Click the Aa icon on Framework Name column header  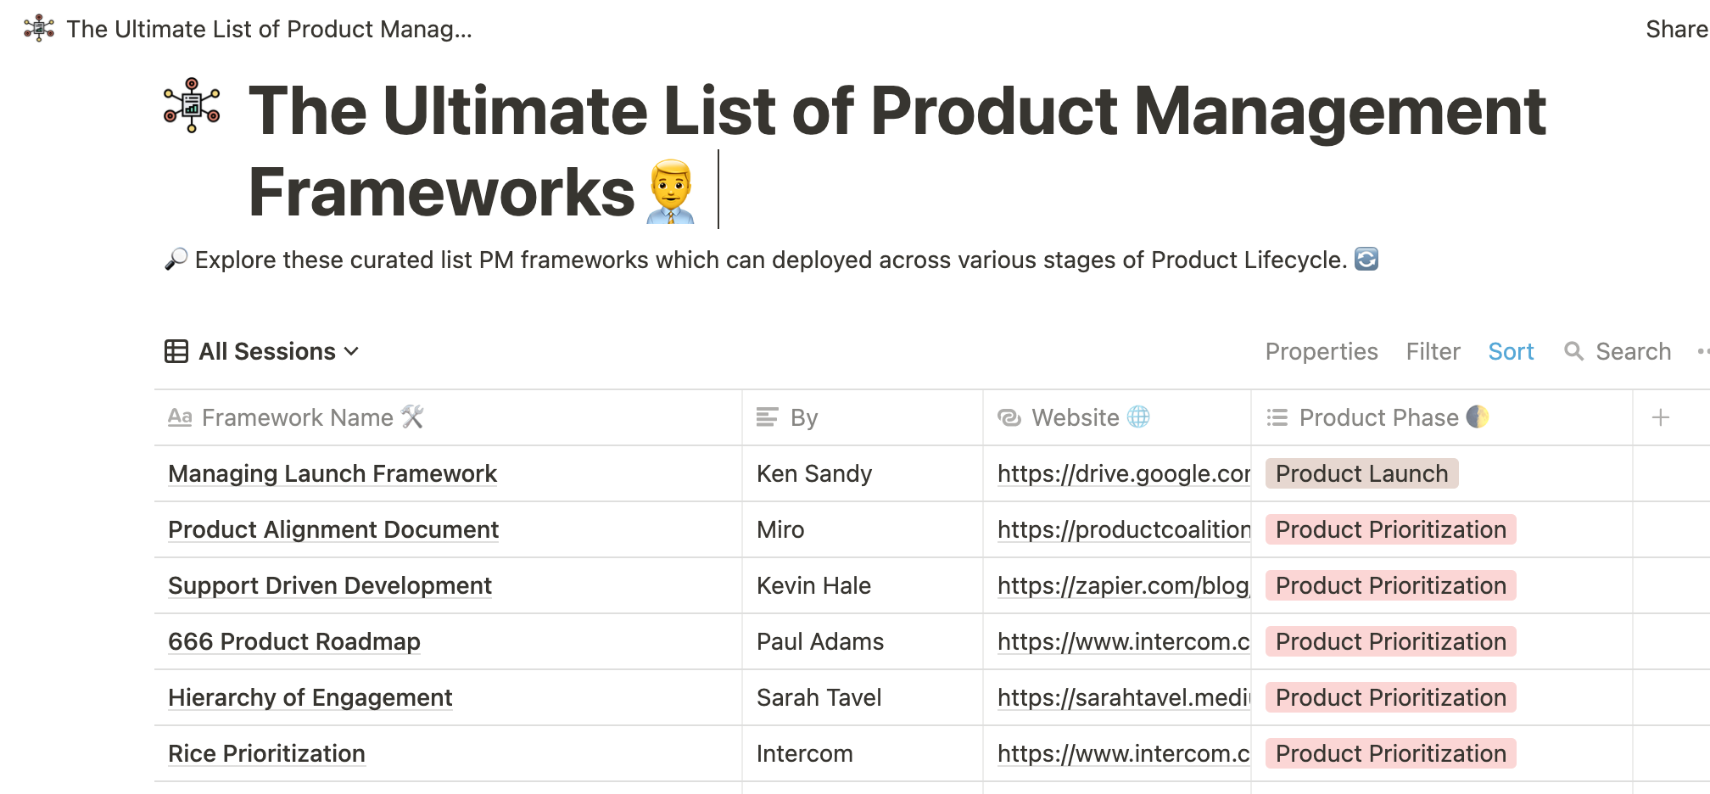pos(181,417)
